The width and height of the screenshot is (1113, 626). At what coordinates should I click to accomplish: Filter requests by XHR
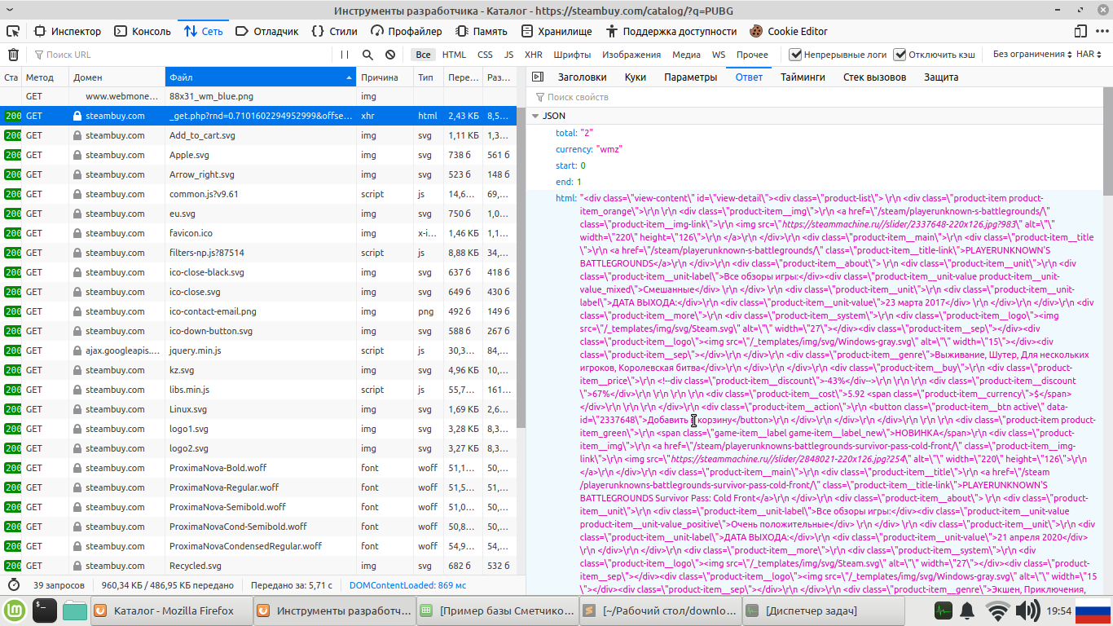pos(534,55)
